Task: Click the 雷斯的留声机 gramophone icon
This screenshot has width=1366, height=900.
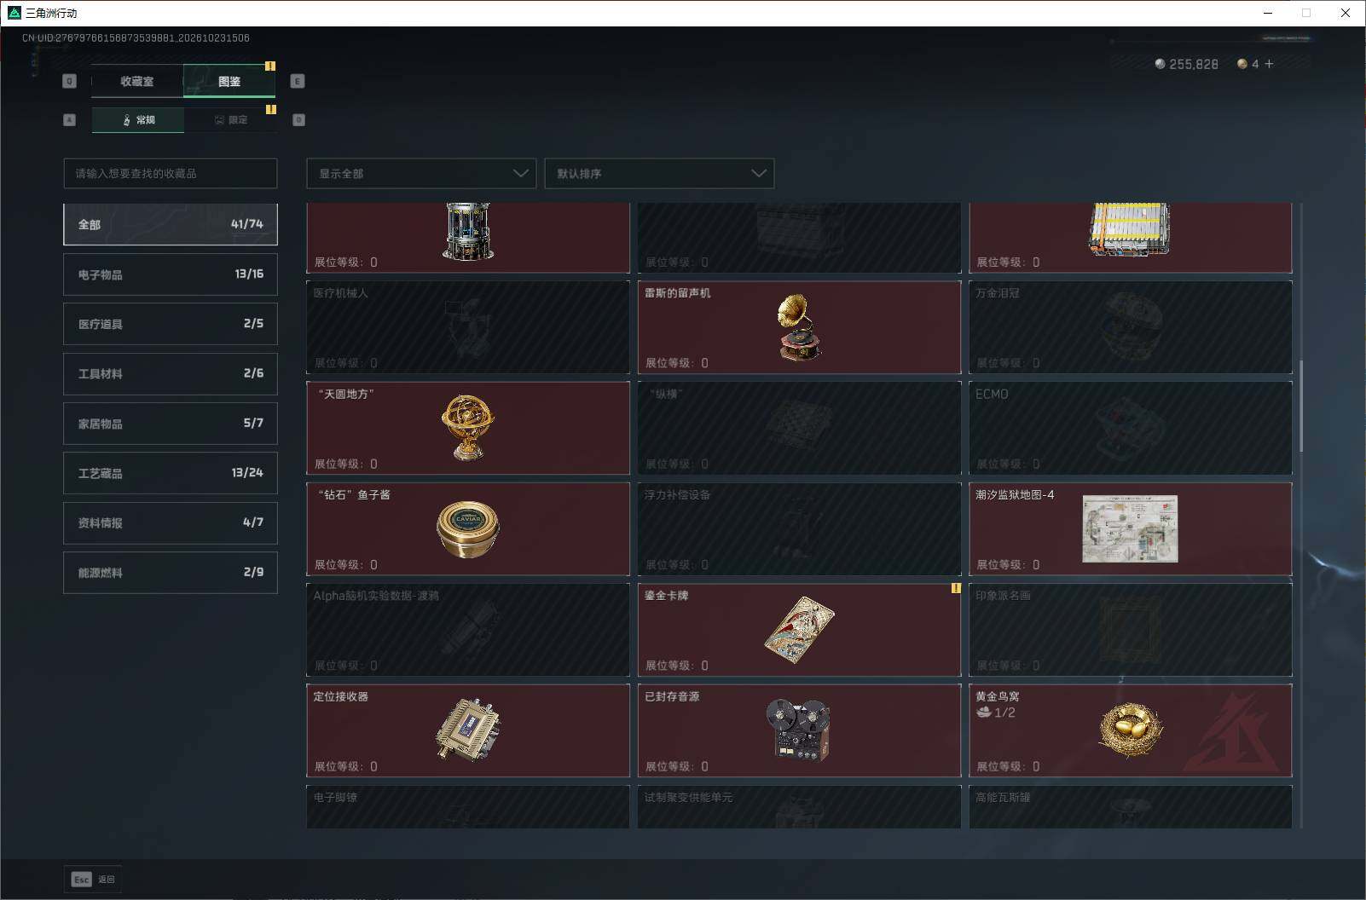Action: point(799,327)
